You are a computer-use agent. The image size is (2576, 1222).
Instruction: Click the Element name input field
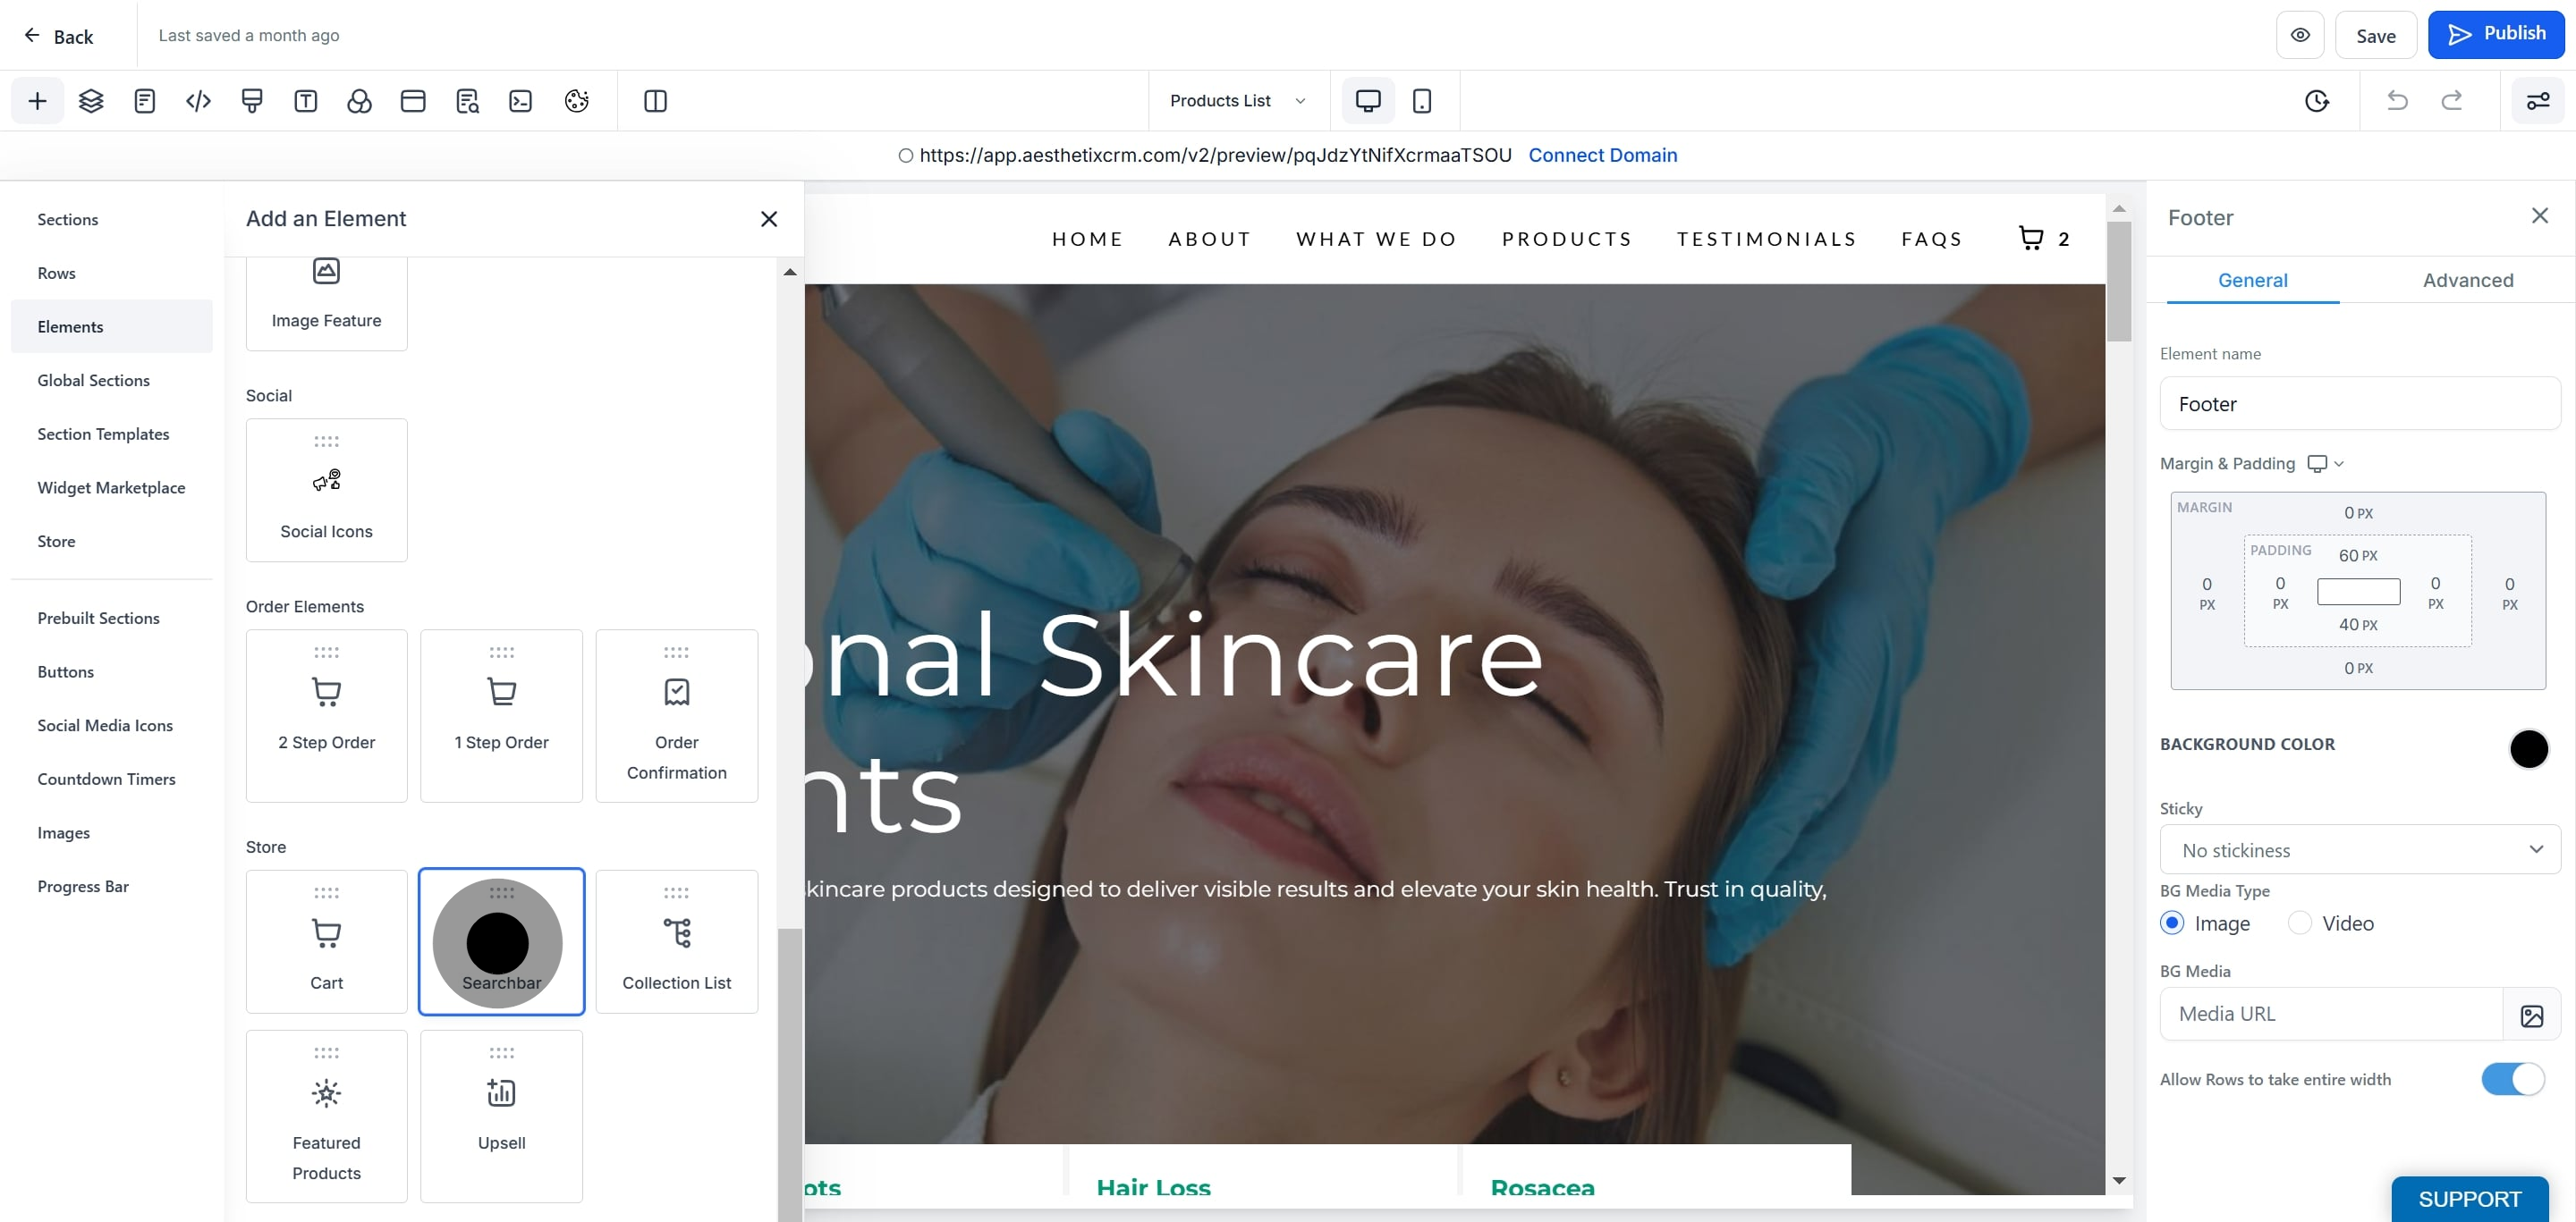[x=2359, y=404]
